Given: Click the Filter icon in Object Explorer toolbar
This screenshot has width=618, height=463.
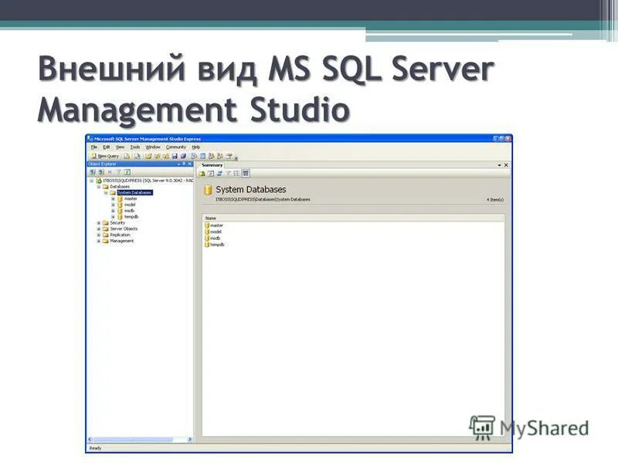Looking at the screenshot, I should point(119,171).
